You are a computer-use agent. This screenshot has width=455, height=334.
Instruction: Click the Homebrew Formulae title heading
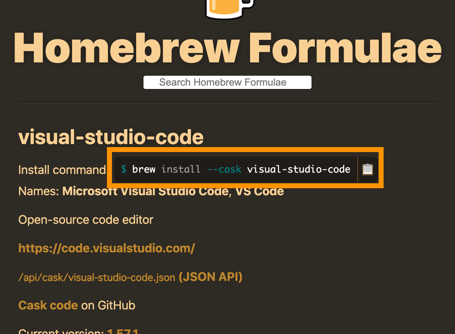point(227,48)
